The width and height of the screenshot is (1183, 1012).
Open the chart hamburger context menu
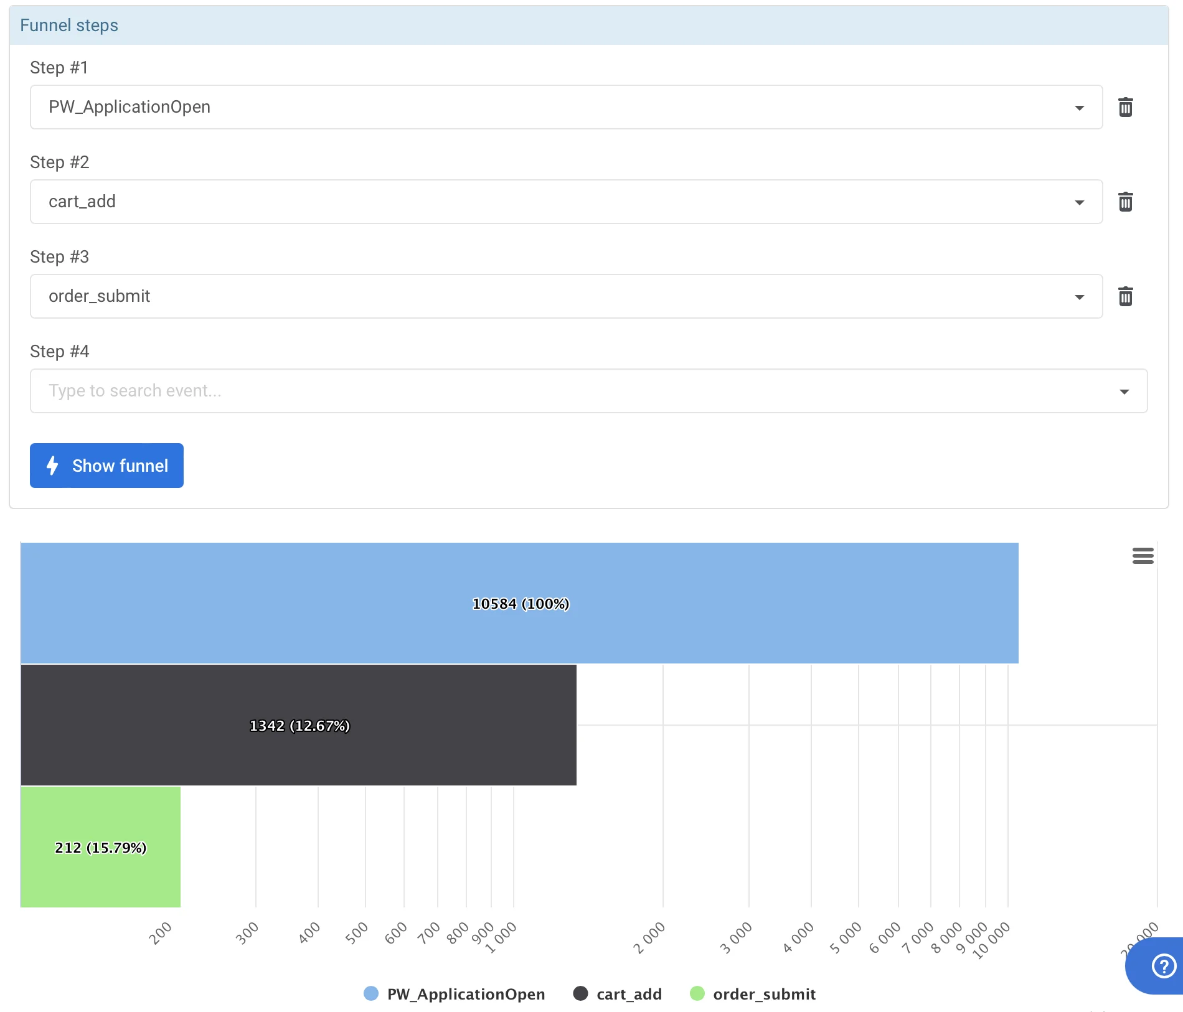[1143, 555]
